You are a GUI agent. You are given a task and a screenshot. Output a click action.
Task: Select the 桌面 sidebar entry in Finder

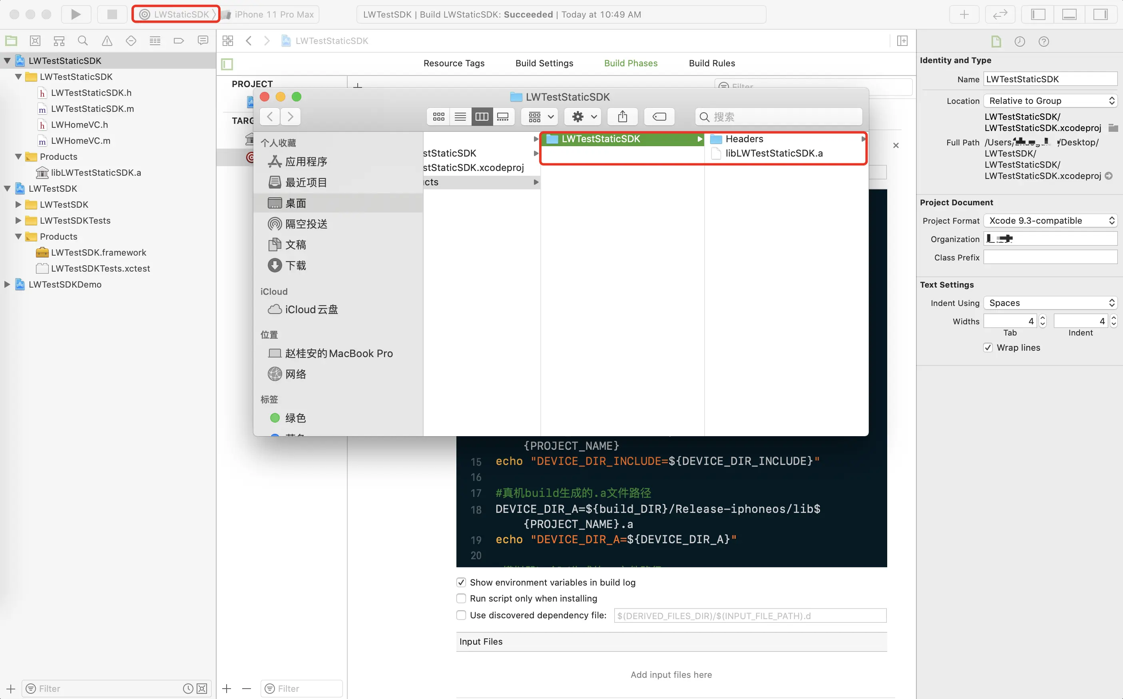tap(296, 203)
